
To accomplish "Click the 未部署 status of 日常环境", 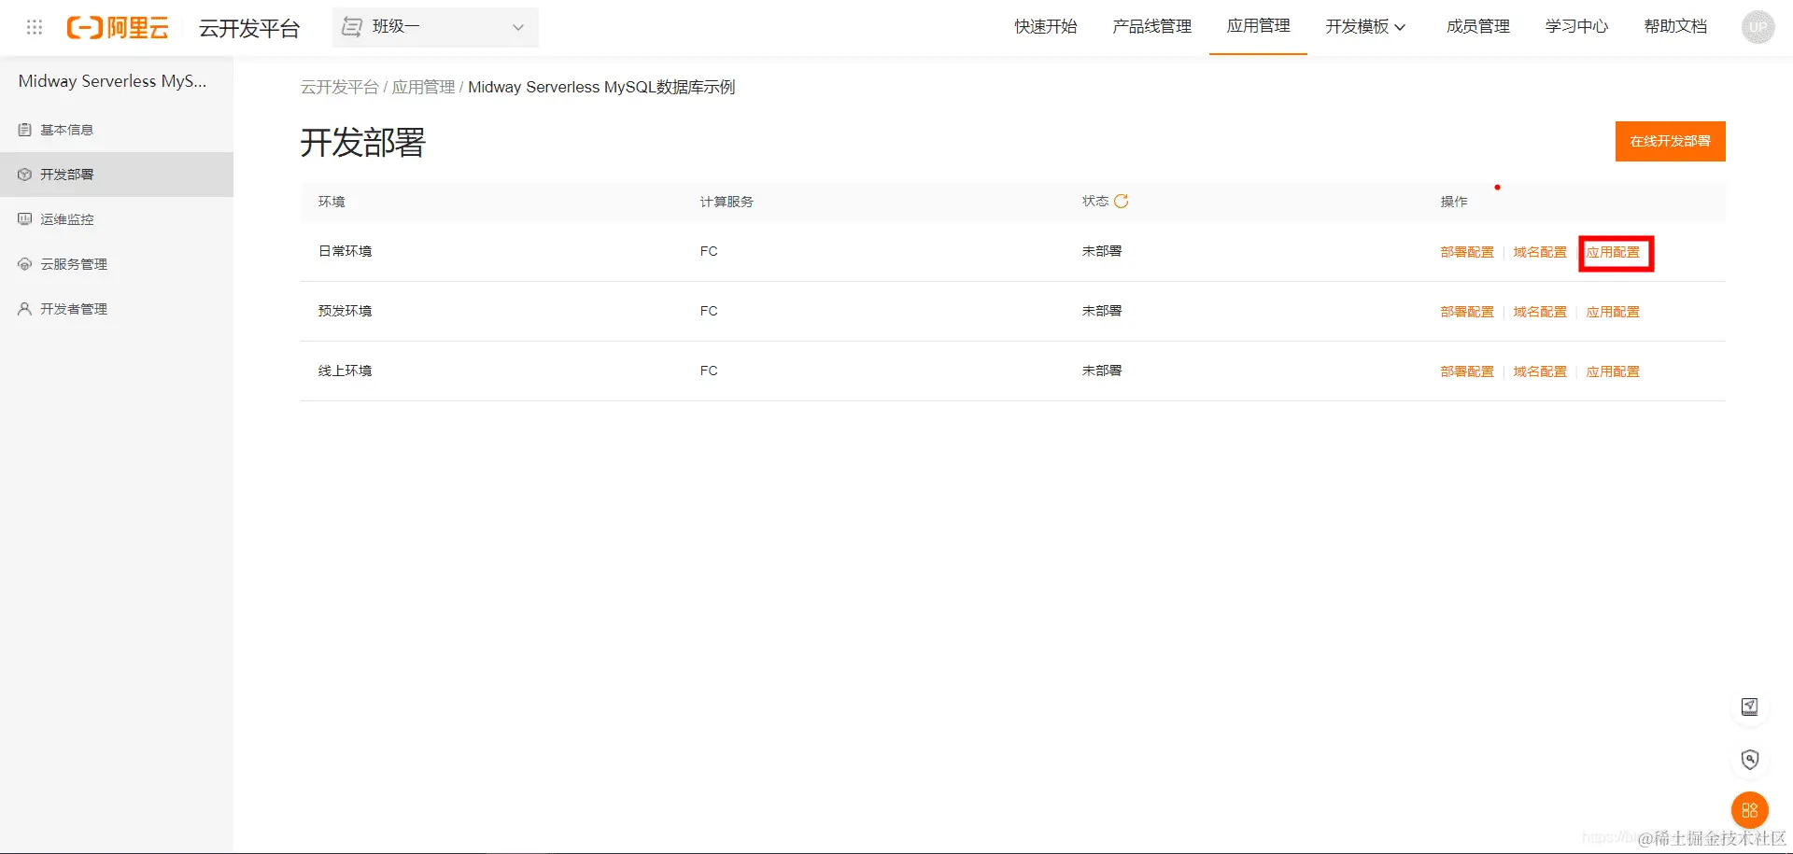I will 1102,251.
